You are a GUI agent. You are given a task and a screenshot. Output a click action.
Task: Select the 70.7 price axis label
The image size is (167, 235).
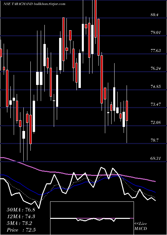tap(154, 140)
